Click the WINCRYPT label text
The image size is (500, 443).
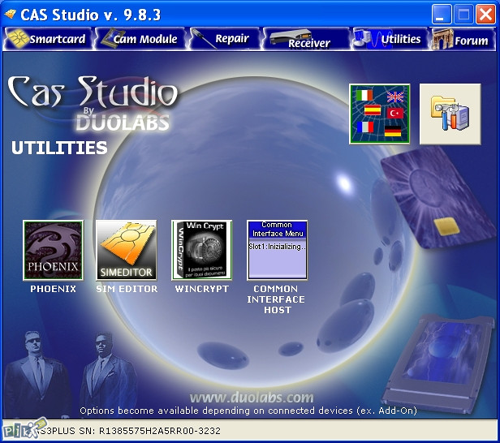point(202,289)
